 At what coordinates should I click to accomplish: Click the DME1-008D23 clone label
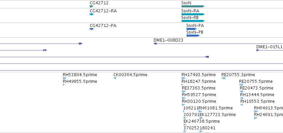(x=168, y=40)
